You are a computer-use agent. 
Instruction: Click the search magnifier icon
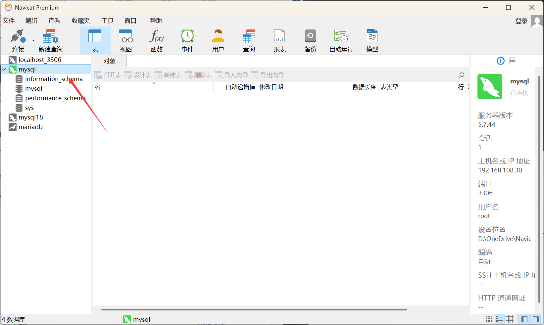click(461, 75)
